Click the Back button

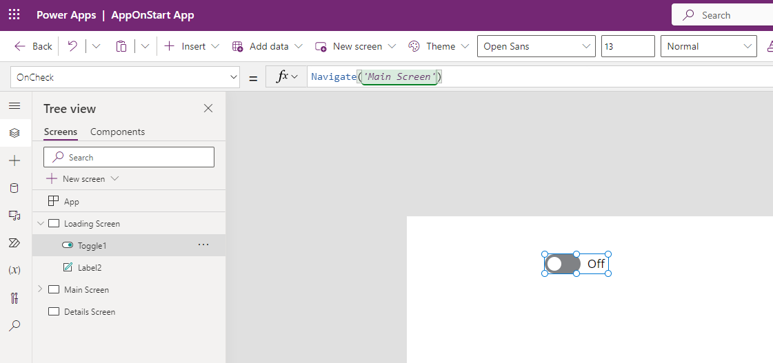pos(33,46)
